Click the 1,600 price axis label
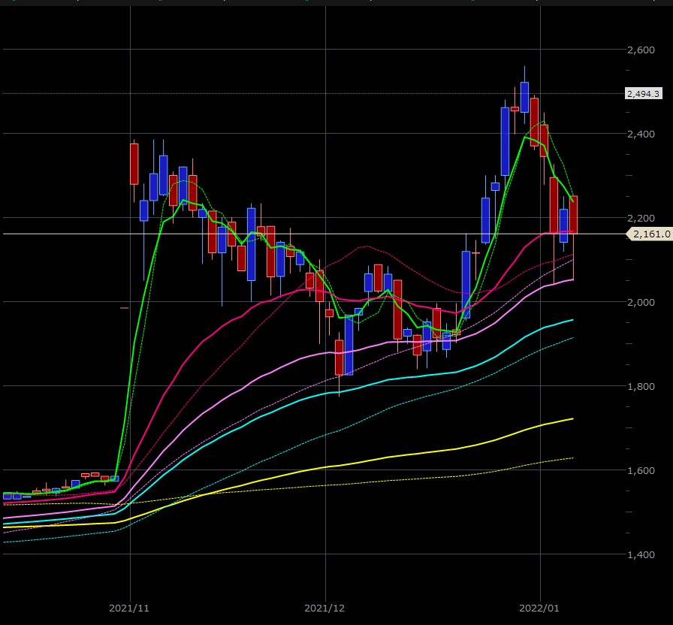 pyautogui.click(x=641, y=470)
